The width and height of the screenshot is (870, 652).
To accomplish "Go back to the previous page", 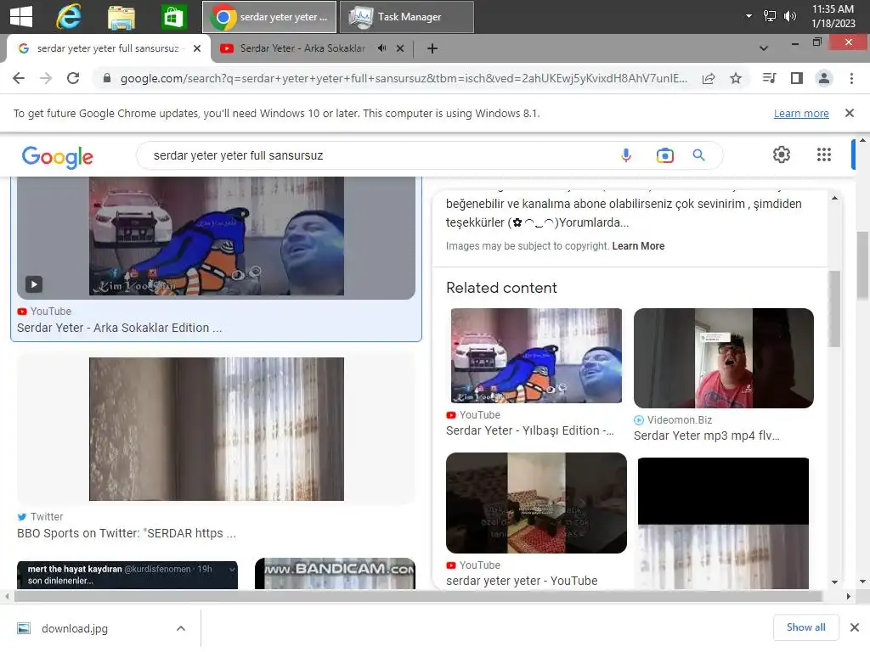I will pyautogui.click(x=19, y=78).
